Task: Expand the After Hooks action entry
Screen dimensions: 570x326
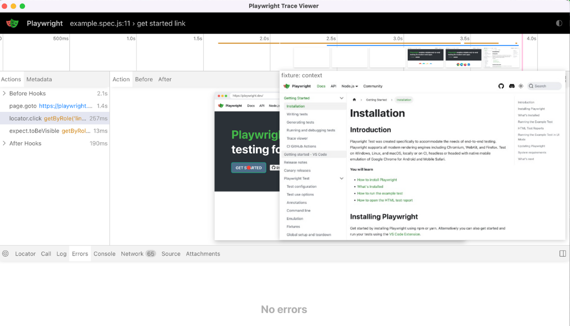Action: (4, 143)
